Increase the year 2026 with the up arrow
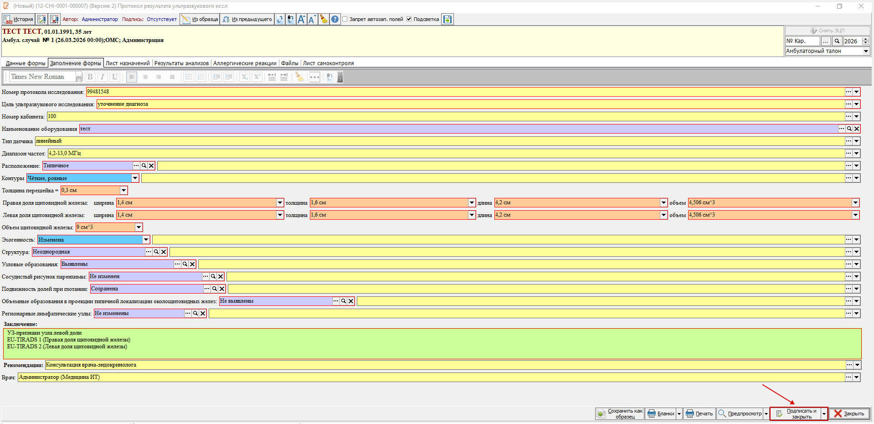 [866, 39]
